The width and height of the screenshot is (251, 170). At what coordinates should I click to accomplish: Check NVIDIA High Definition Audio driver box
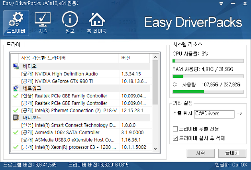coord(16,74)
